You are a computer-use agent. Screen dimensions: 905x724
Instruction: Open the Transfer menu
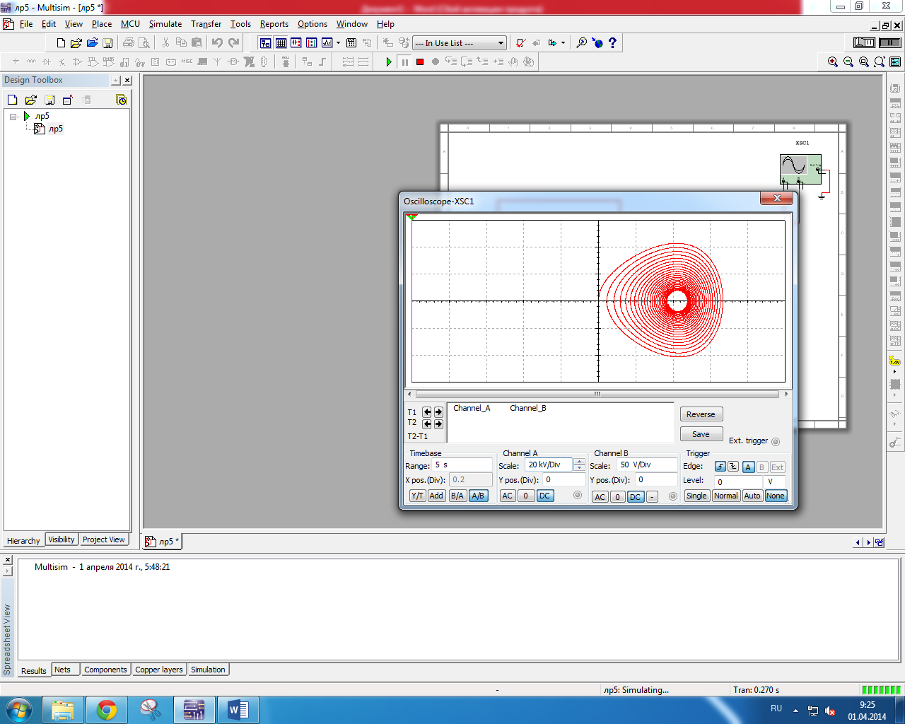206,24
